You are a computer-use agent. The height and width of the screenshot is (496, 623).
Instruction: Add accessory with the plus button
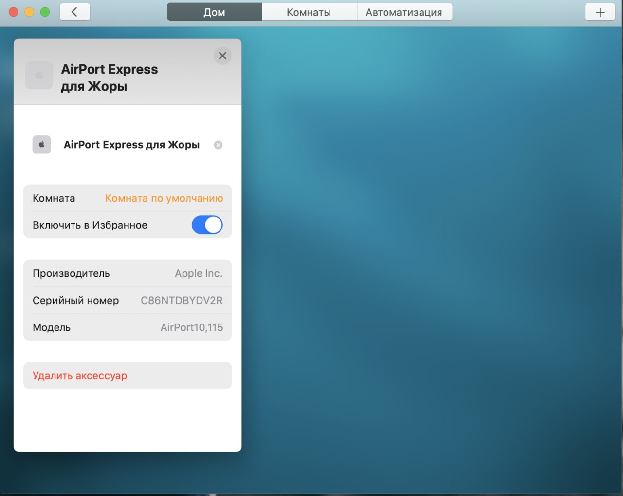600,12
